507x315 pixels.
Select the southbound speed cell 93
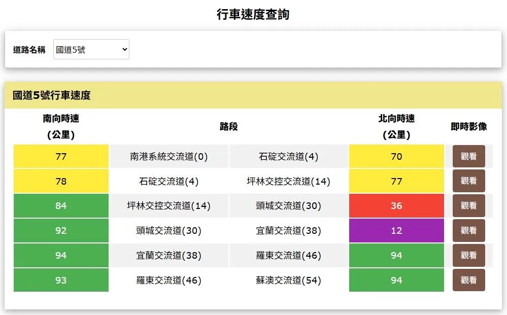(x=61, y=280)
